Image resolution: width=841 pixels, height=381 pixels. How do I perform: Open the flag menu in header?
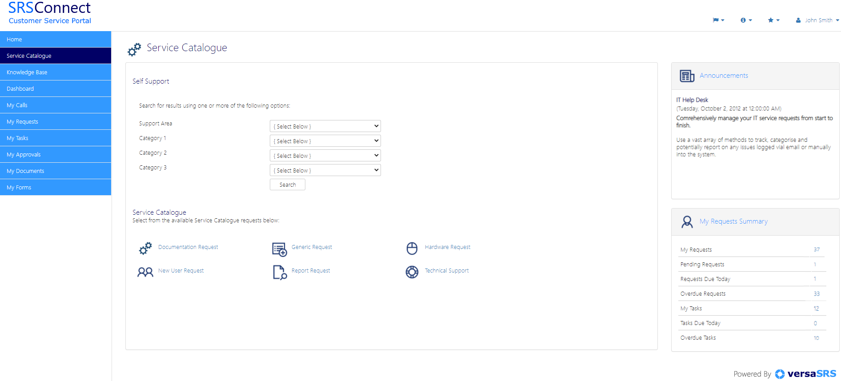pyautogui.click(x=718, y=20)
